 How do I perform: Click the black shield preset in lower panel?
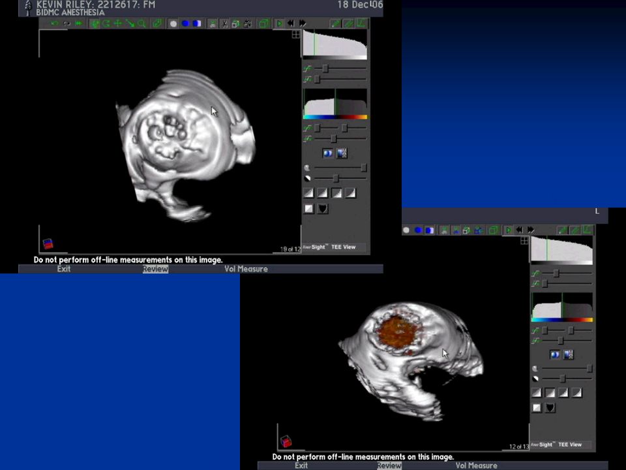[x=550, y=407]
